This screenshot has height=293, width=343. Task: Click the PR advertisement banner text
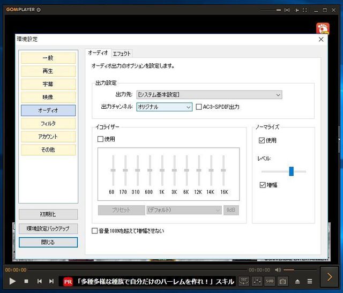click(155, 281)
